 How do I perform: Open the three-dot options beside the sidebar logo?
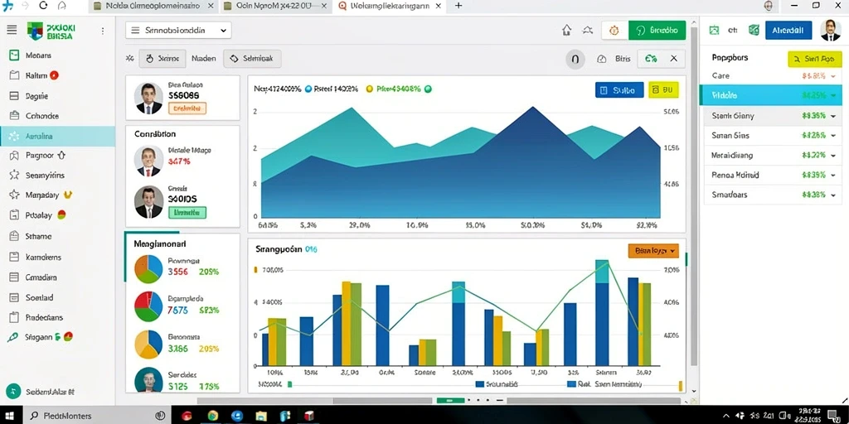click(103, 31)
